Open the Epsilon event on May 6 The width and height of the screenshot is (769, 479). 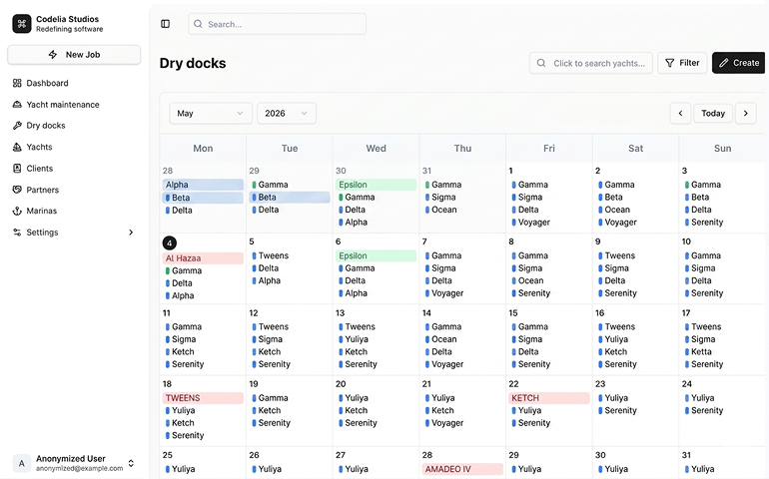377,255
